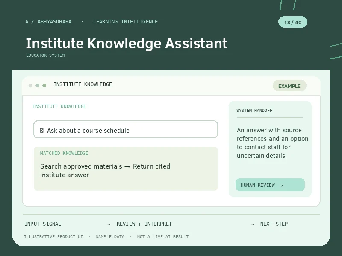Click the Matched Knowledge result card
342x256 pixels.
[x=126, y=169]
